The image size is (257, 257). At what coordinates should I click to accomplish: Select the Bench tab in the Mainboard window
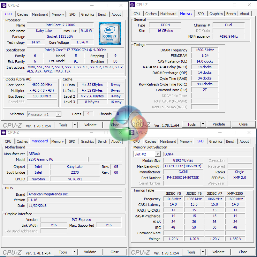tap(102, 141)
